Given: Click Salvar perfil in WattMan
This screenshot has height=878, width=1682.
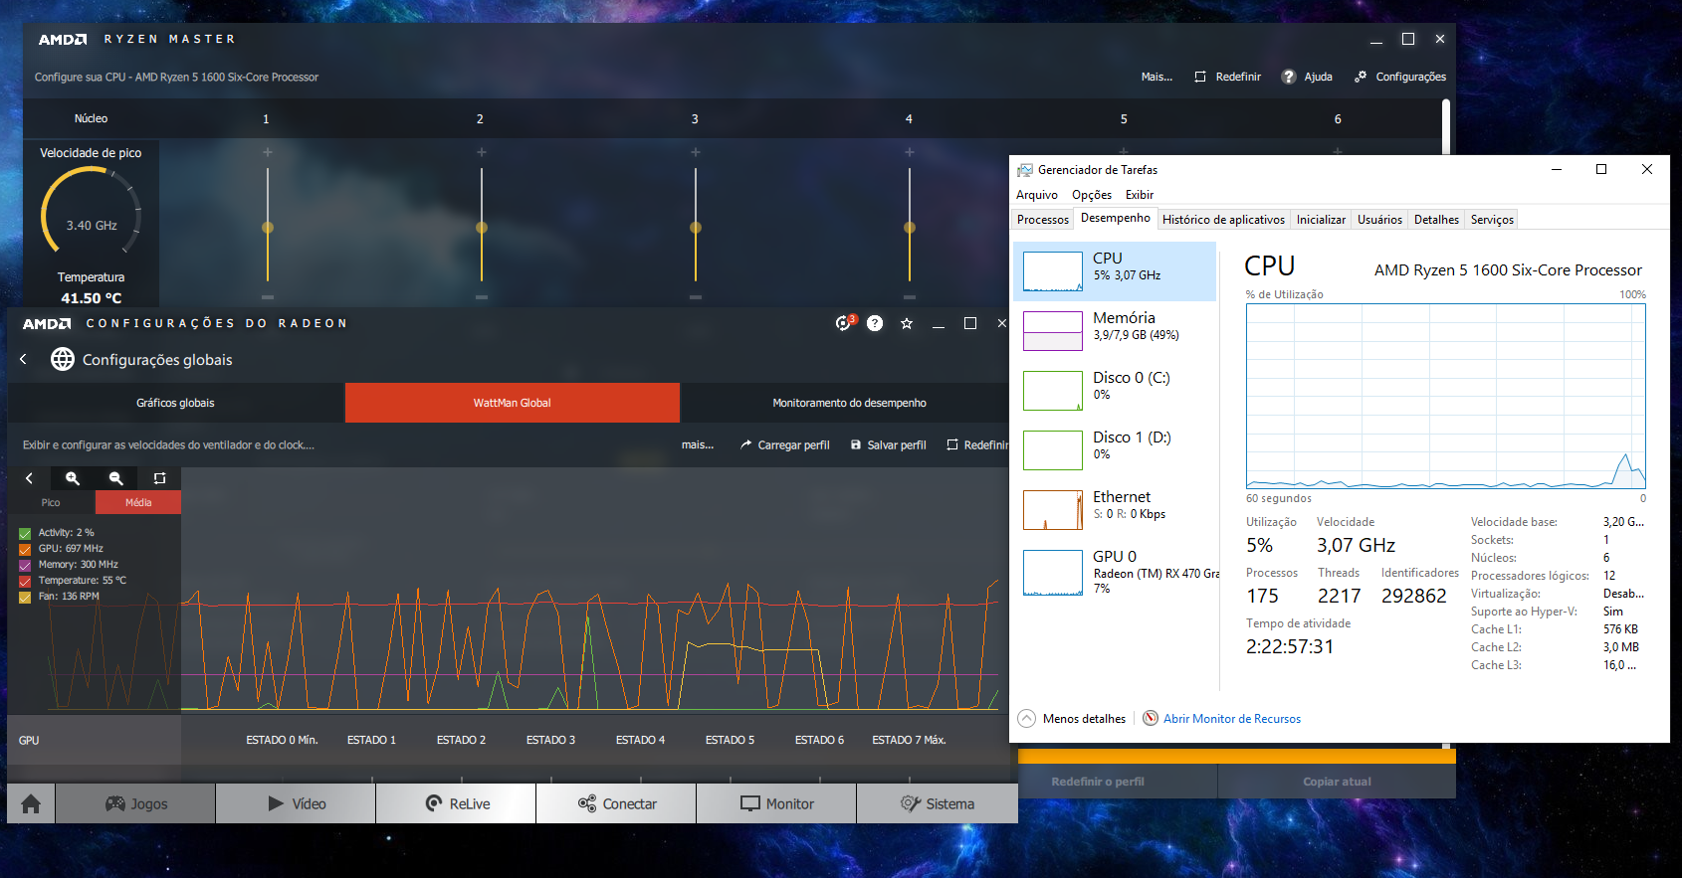Looking at the screenshot, I should [x=888, y=444].
